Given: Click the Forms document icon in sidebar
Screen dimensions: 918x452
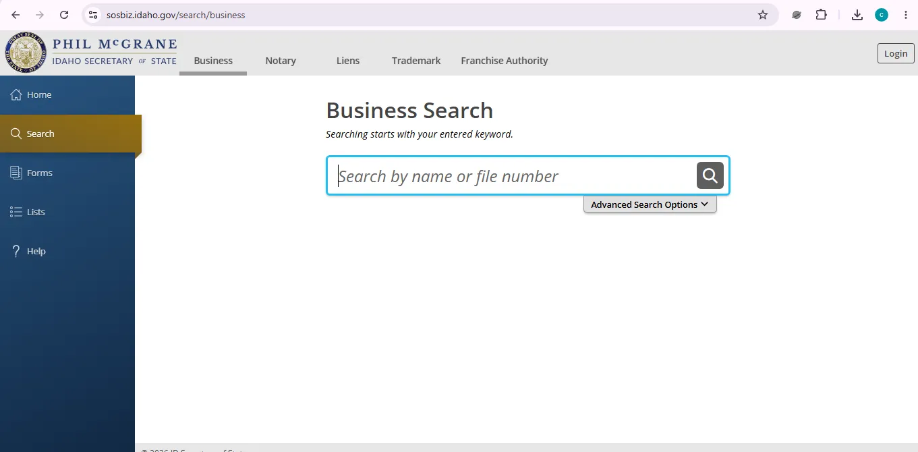Looking at the screenshot, I should click(16, 173).
